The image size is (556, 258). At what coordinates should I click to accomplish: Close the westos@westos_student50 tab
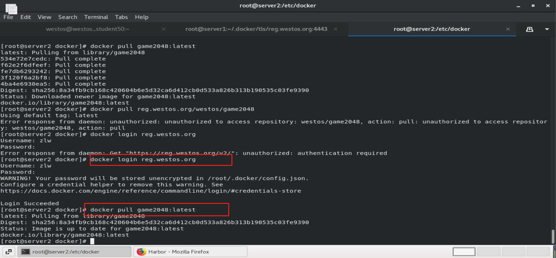tap(164, 29)
